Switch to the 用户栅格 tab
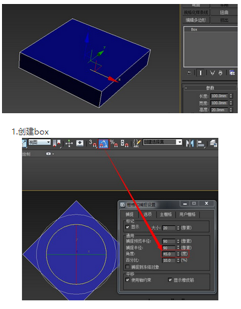 (x=188, y=214)
